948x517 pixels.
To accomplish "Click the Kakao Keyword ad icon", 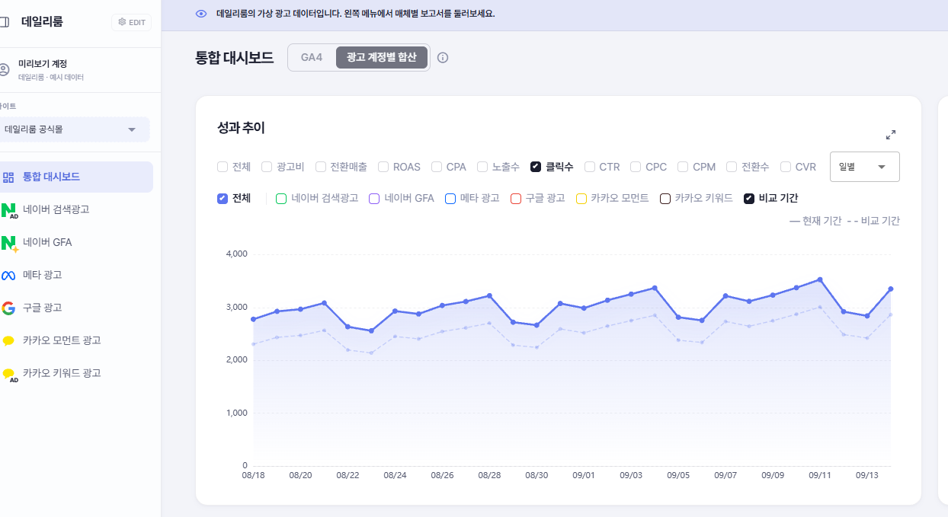I will 9,374.
